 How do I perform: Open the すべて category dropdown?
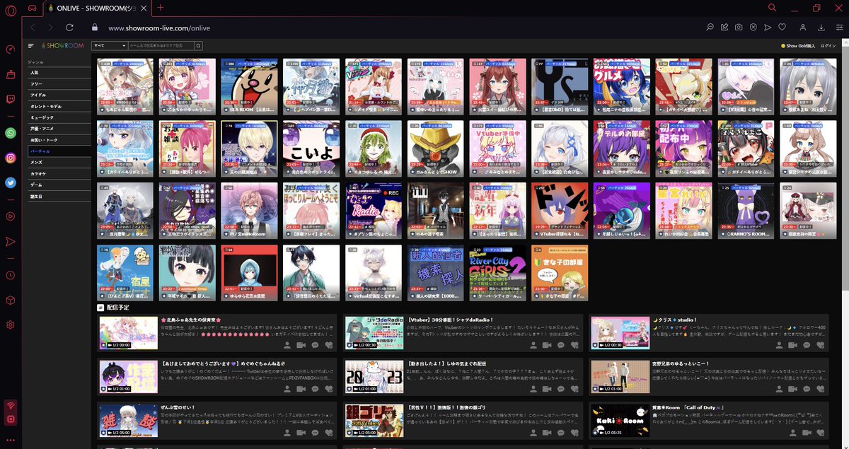(109, 45)
